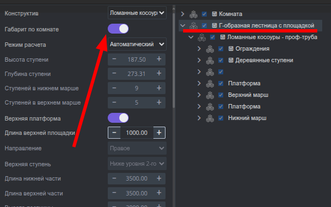Decrease Длина верхней части with minus
The image size is (331, 207).
click(114, 193)
